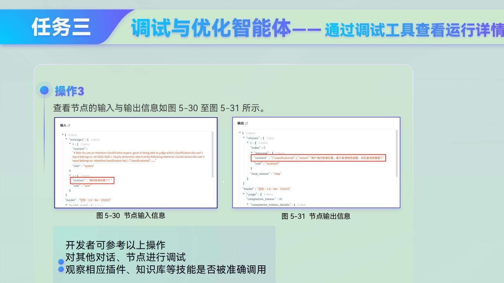
Task: Click the "model" row in the 输入 panel
Action: [x=88, y=200]
